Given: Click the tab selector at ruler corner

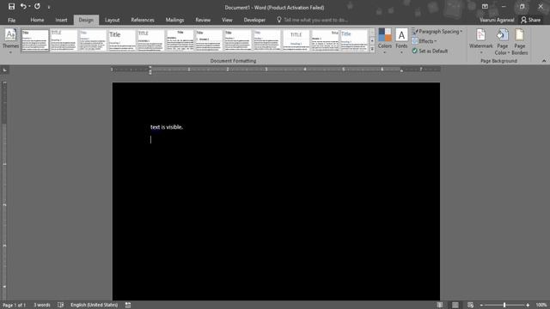Looking at the screenshot, I should pos(4,70).
